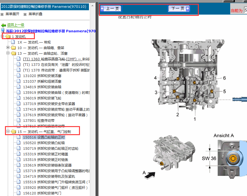Click document icon of 134819 entry
Screen dimensions: 247x196
click(18, 87)
